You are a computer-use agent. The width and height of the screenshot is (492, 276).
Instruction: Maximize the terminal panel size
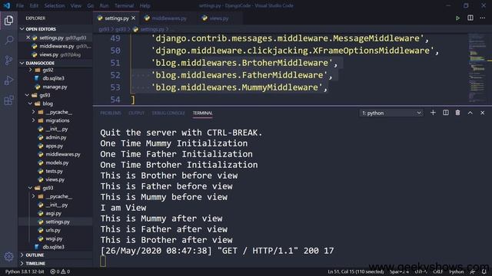coord(470,113)
